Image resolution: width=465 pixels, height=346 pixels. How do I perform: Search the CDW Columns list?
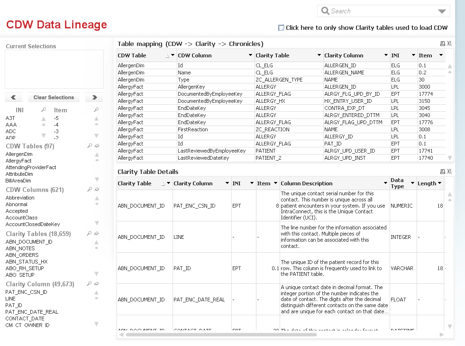coord(90,190)
